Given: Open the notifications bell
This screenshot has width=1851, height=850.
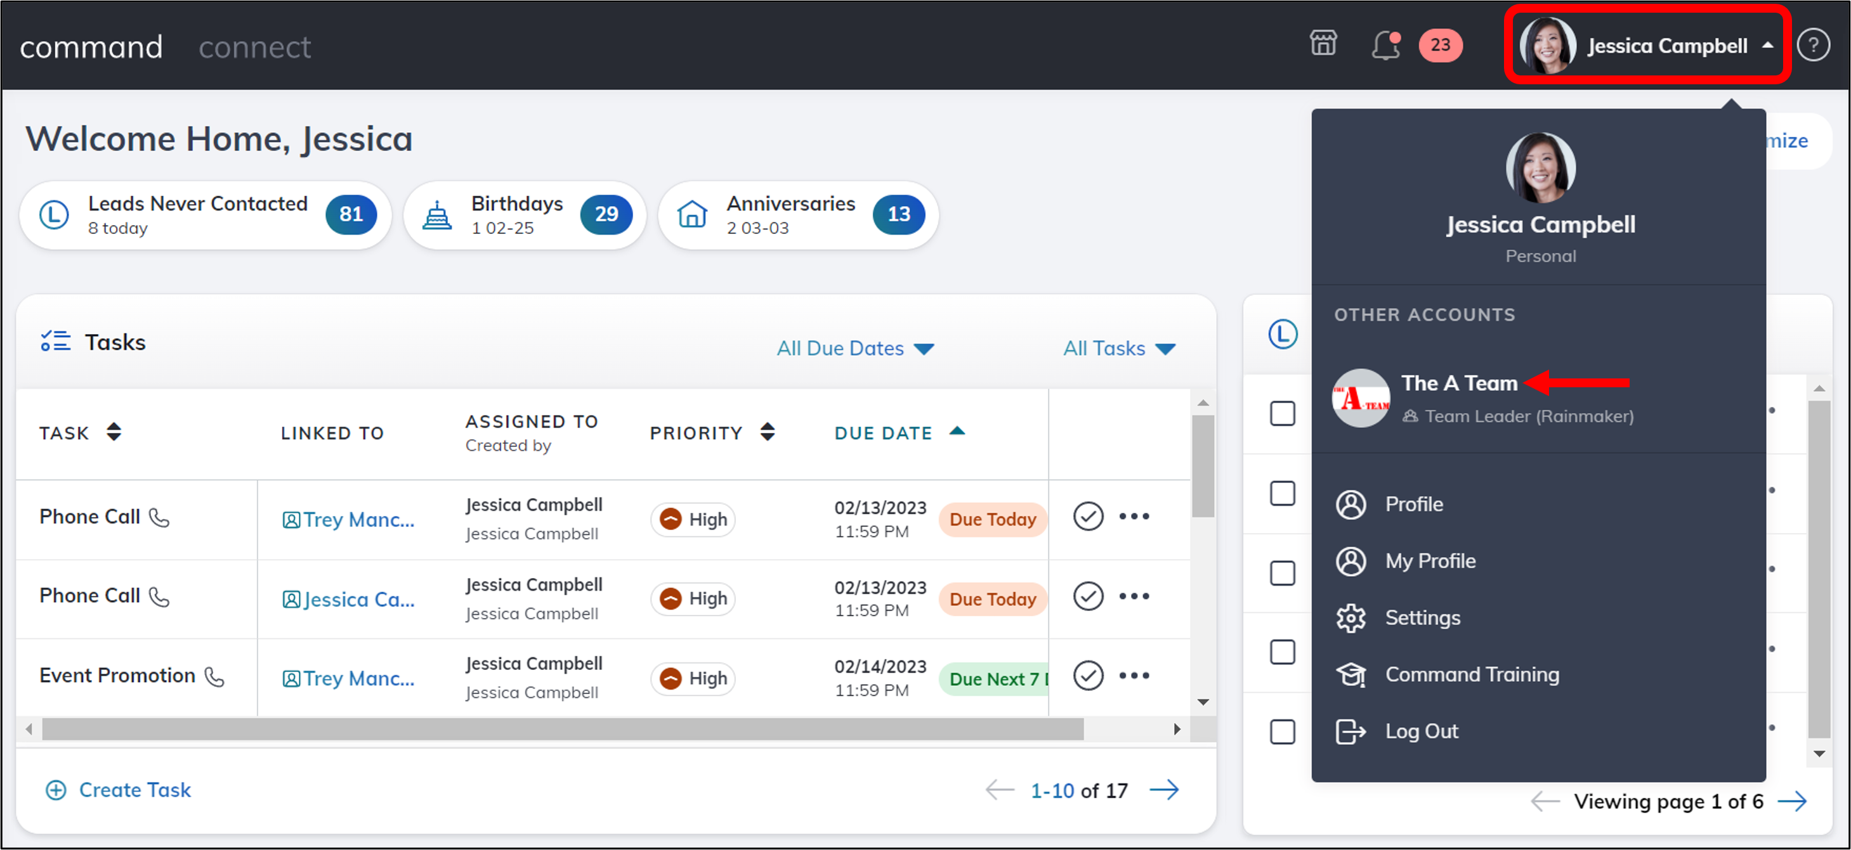Looking at the screenshot, I should 1385,45.
